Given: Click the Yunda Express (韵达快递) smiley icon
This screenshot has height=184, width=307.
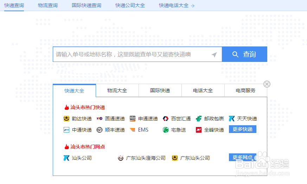Looking at the screenshot, I should [66, 119].
